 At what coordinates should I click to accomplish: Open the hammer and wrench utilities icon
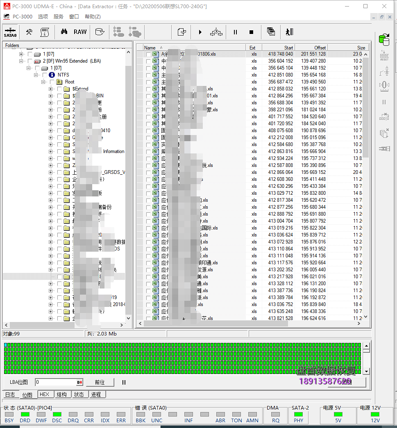29,32
